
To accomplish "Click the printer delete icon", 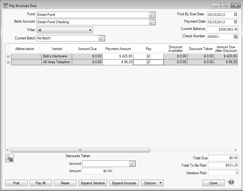I will 10,158.
